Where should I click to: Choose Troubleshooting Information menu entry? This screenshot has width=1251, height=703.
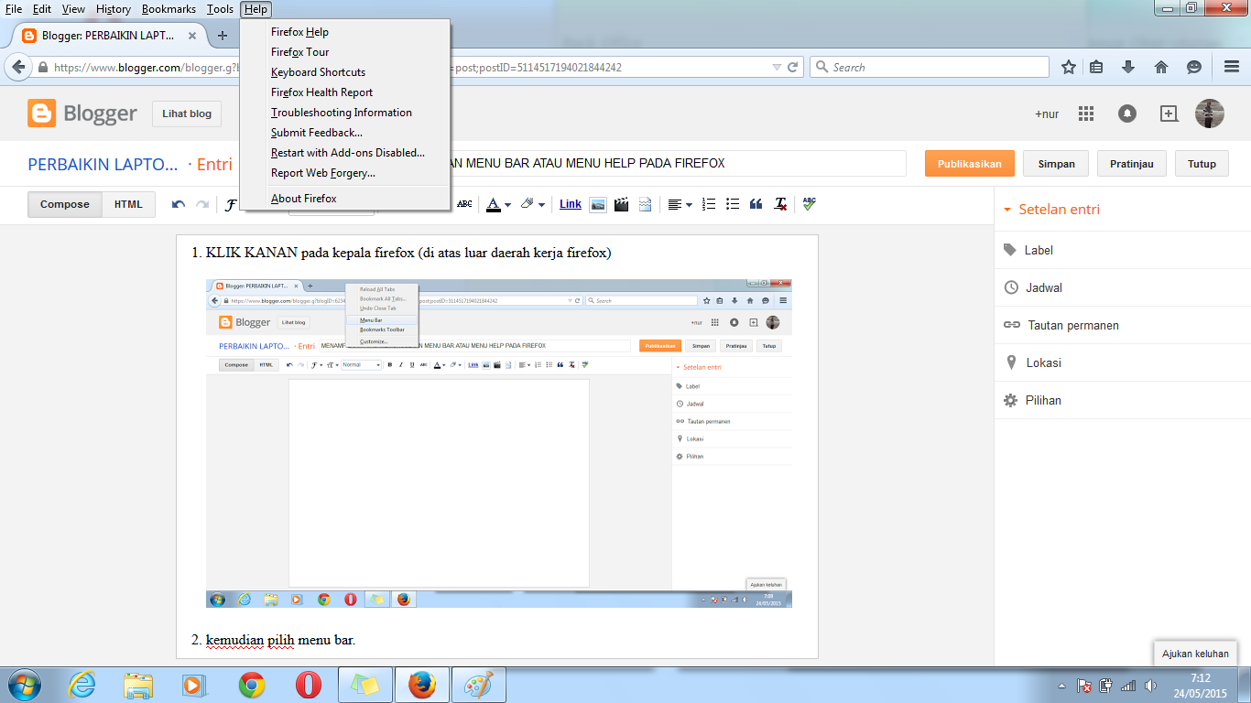pos(345,113)
